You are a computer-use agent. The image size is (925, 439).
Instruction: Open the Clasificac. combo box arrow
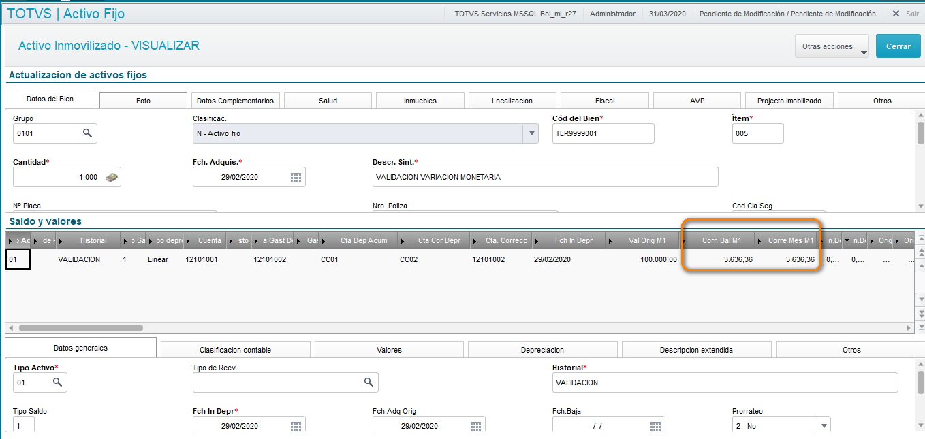(x=532, y=133)
